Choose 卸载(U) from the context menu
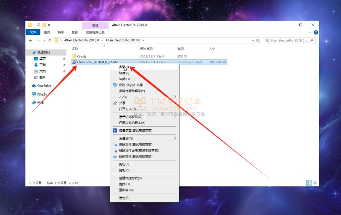Viewport: 341px width, 215px height. [145, 79]
